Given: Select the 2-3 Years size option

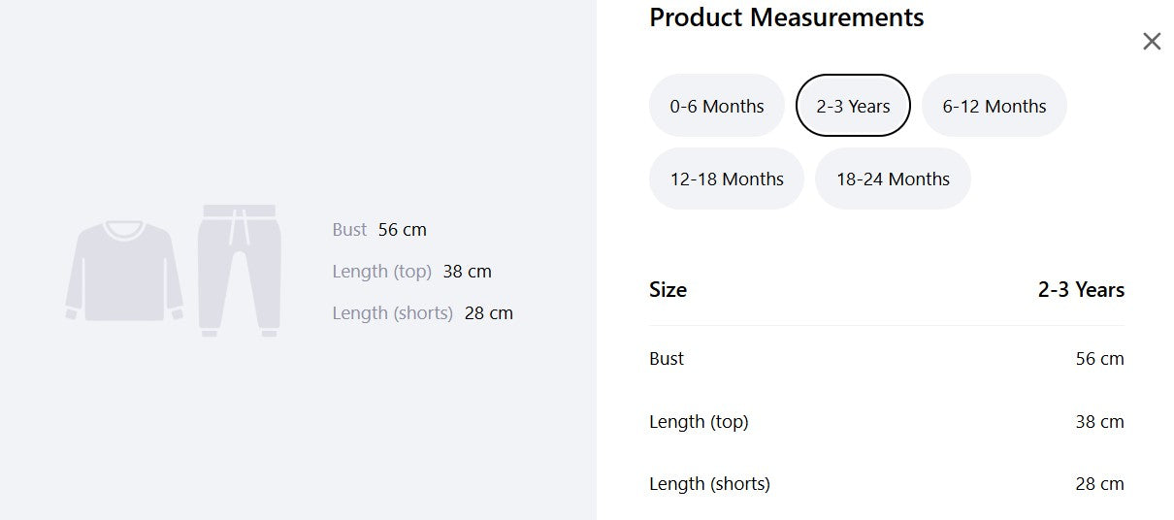Looking at the screenshot, I should tap(853, 106).
